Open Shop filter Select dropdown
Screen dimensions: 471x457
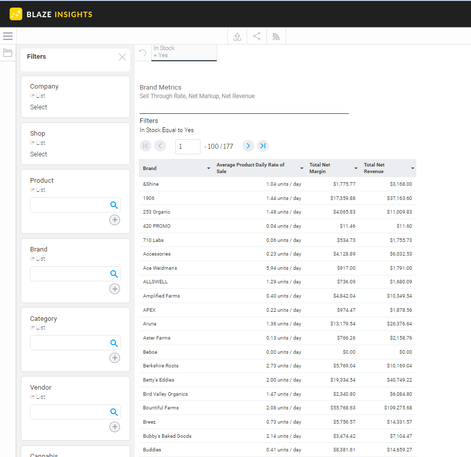pyautogui.click(x=38, y=154)
